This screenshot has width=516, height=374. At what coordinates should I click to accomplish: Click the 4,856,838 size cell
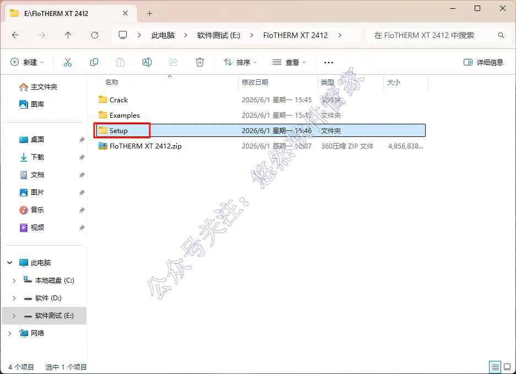click(x=406, y=146)
